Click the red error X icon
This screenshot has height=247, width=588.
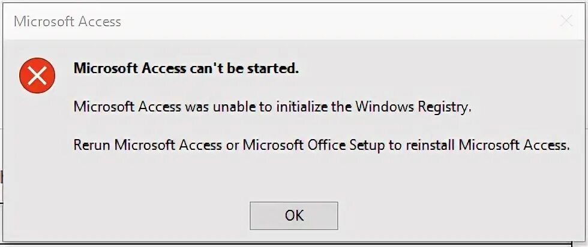click(37, 76)
